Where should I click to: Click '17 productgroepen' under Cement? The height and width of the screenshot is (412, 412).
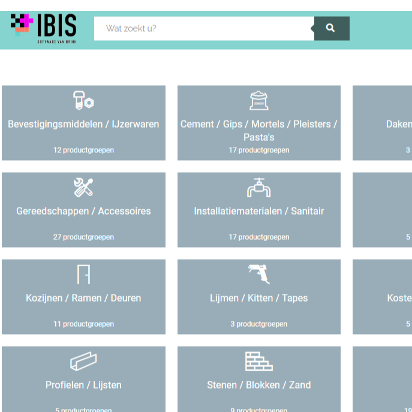[259, 150]
